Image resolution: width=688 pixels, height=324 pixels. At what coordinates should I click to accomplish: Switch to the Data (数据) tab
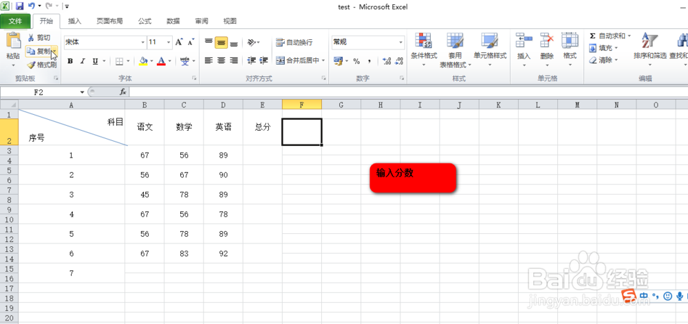tap(173, 21)
